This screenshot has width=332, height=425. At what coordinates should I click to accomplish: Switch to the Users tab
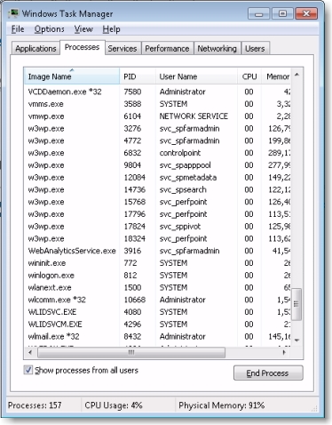pyautogui.click(x=255, y=49)
